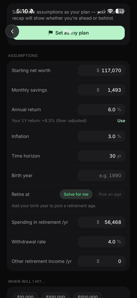Tap the silent bell status icon
Viewport: 137px width, 298px height.
pos(31,11)
